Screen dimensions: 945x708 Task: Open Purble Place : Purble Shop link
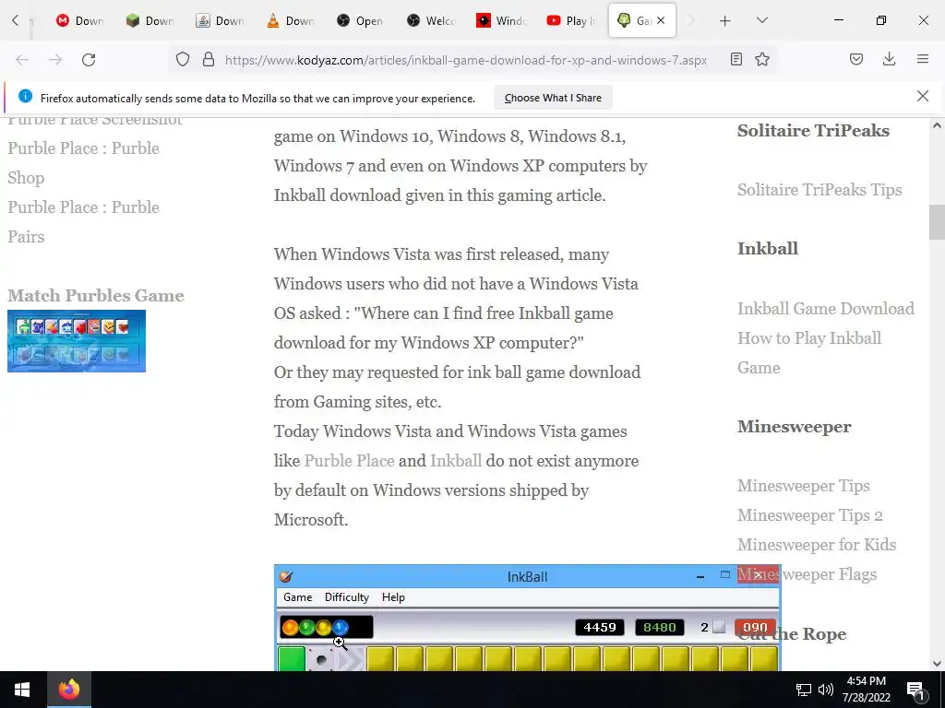pos(83,162)
